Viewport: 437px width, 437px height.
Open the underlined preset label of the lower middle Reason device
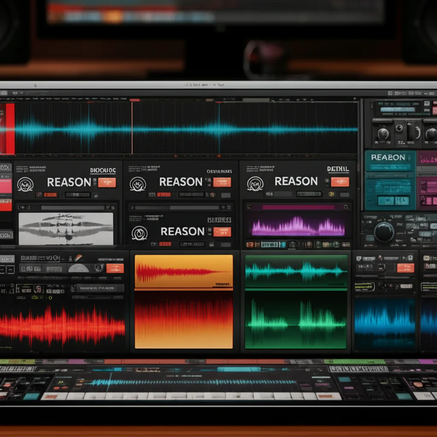tap(219, 220)
